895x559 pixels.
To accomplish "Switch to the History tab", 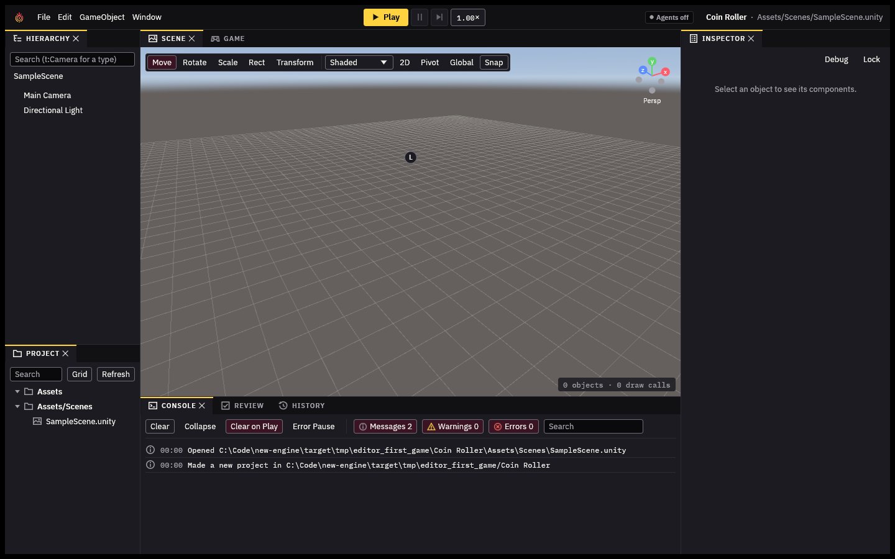I will coord(302,406).
